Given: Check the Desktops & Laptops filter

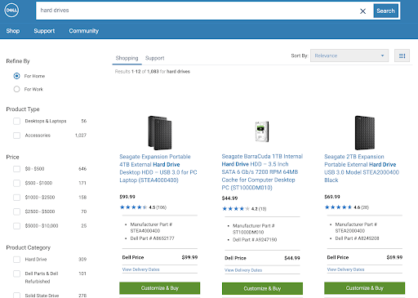Looking at the screenshot, I should point(16,121).
